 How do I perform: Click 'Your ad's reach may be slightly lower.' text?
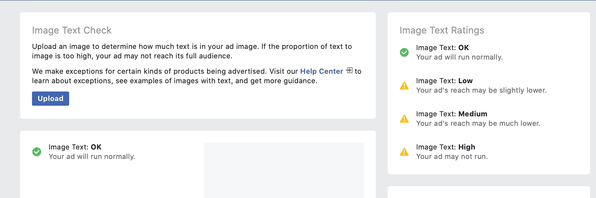tap(481, 90)
